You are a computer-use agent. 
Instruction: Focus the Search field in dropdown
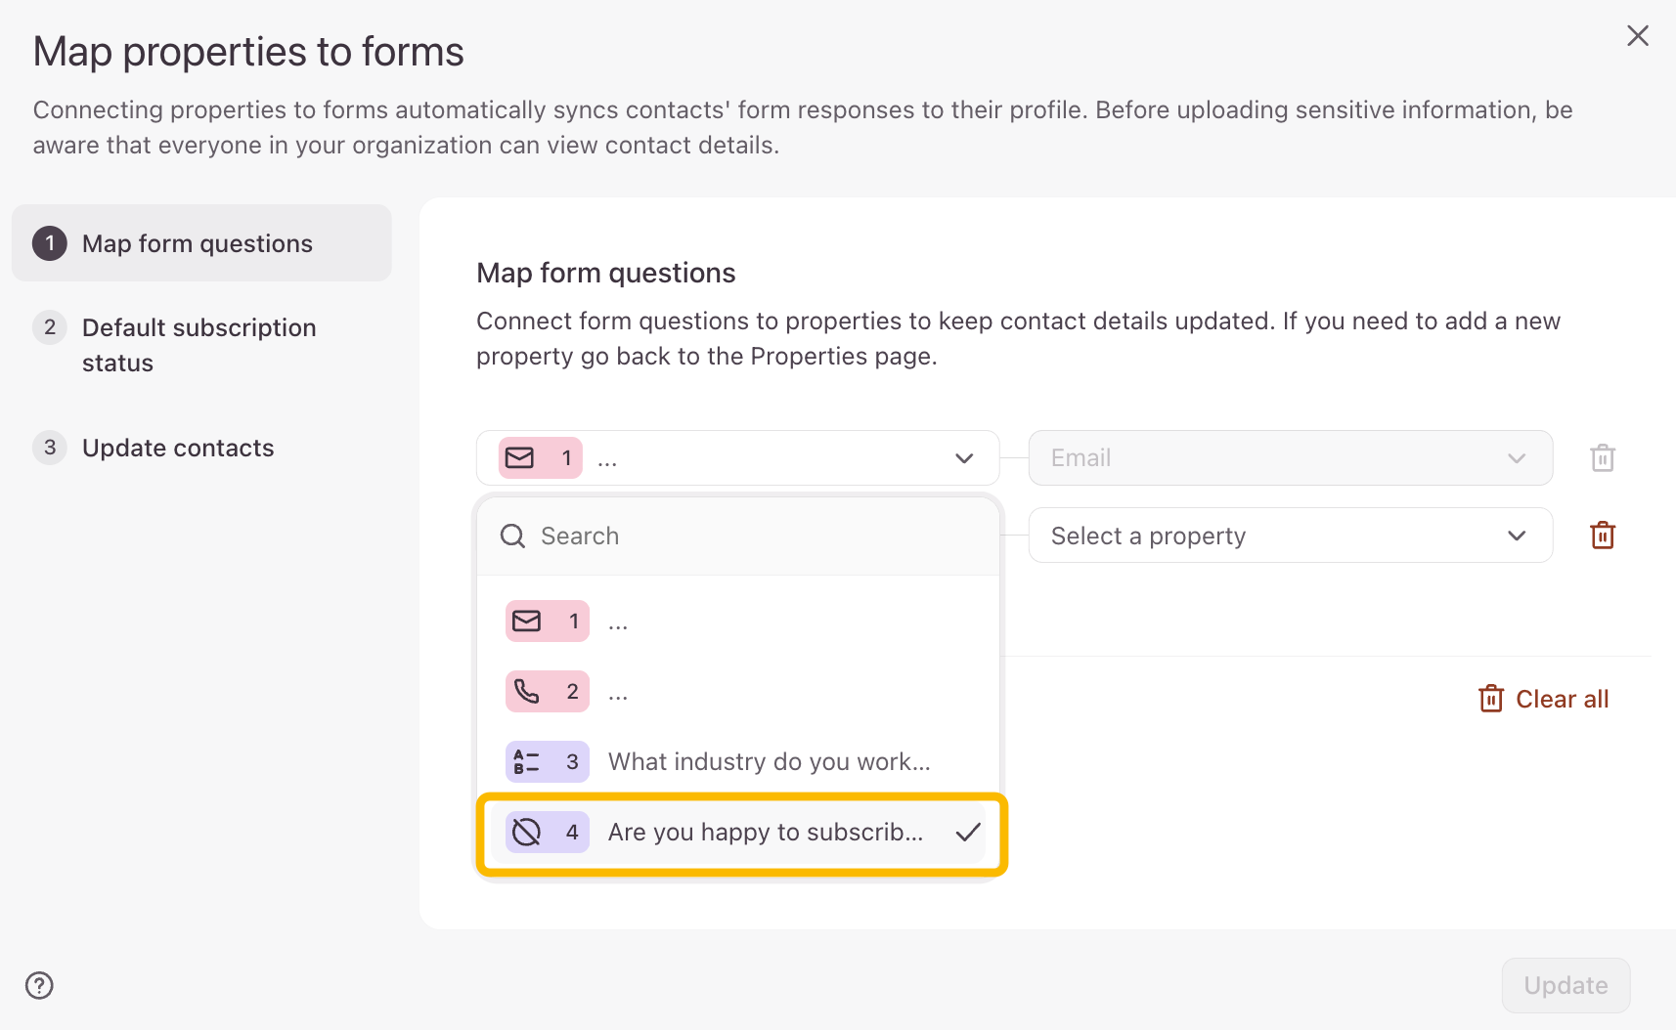(753, 536)
